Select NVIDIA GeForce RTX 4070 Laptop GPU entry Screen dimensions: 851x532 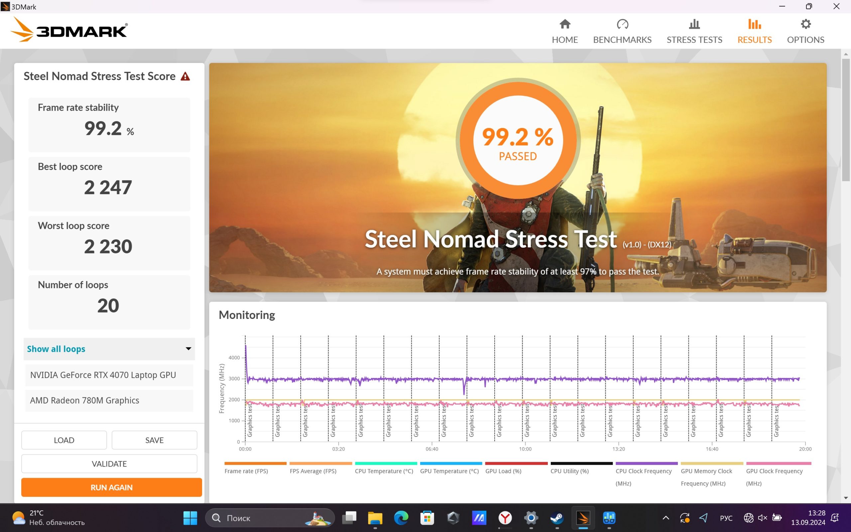(x=109, y=375)
